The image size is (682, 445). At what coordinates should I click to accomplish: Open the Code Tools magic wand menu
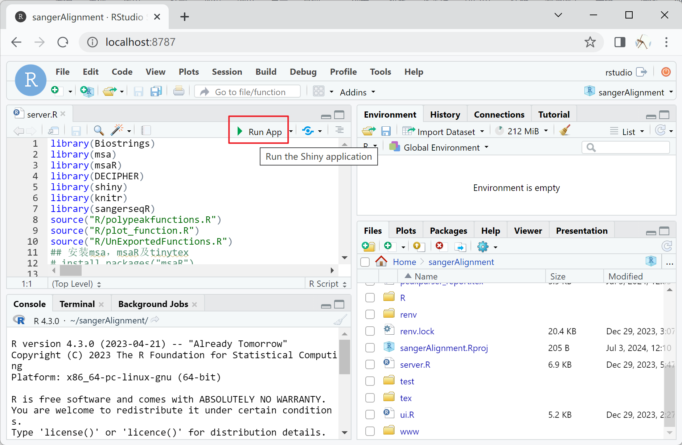coord(117,130)
